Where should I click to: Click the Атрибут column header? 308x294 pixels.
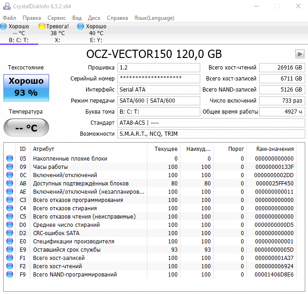(88, 149)
